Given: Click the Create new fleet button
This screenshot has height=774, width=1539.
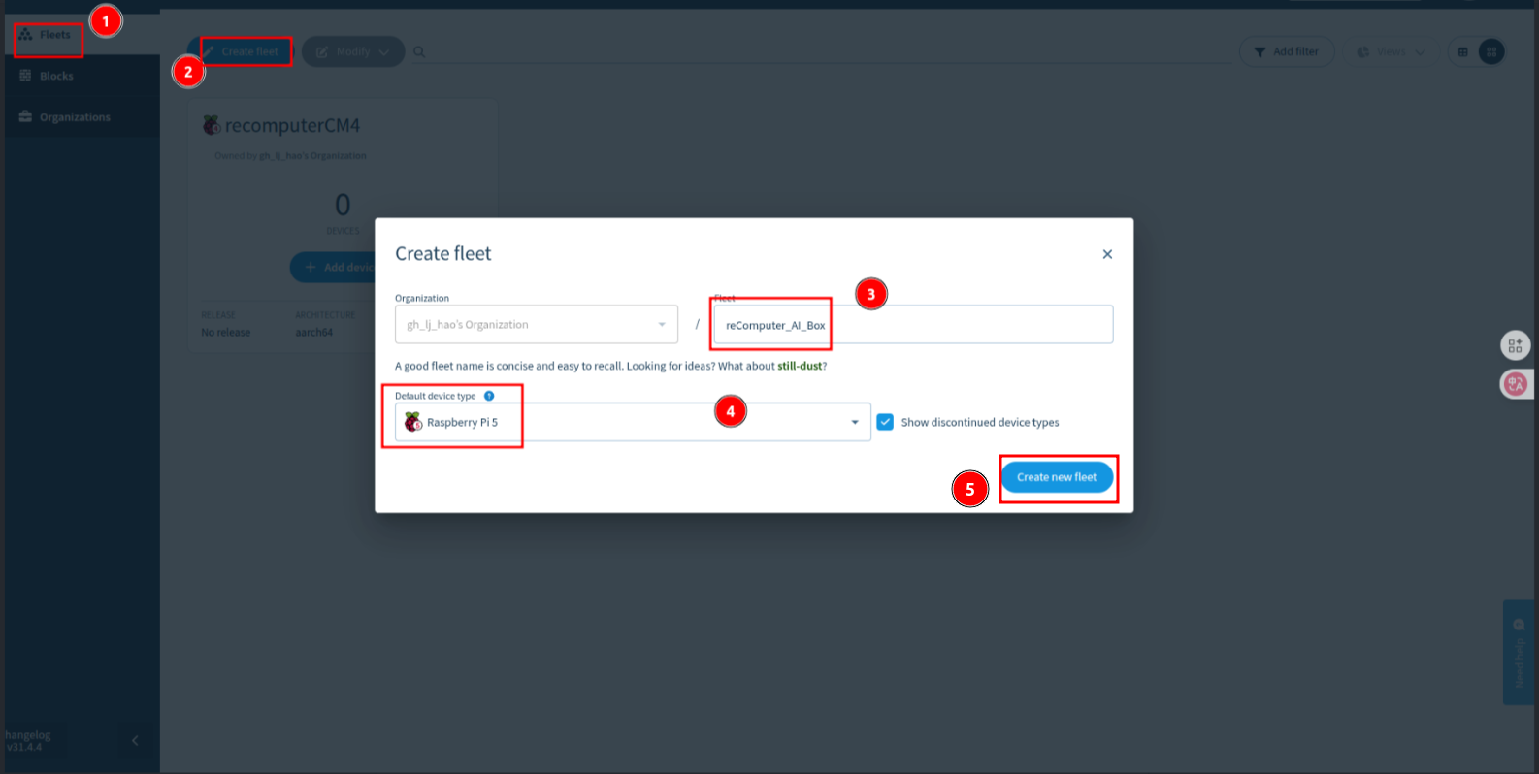Looking at the screenshot, I should pyautogui.click(x=1057, y=477).
